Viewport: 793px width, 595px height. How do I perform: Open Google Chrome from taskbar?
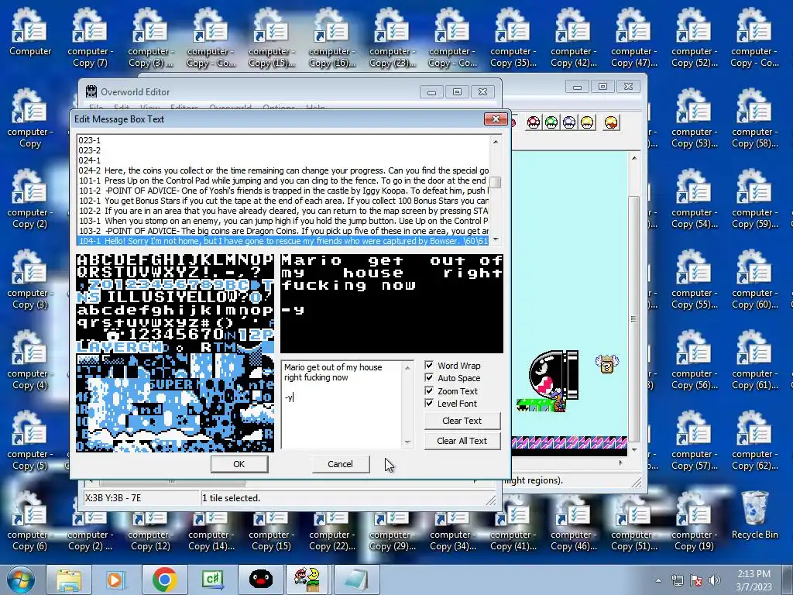[164, 580]
